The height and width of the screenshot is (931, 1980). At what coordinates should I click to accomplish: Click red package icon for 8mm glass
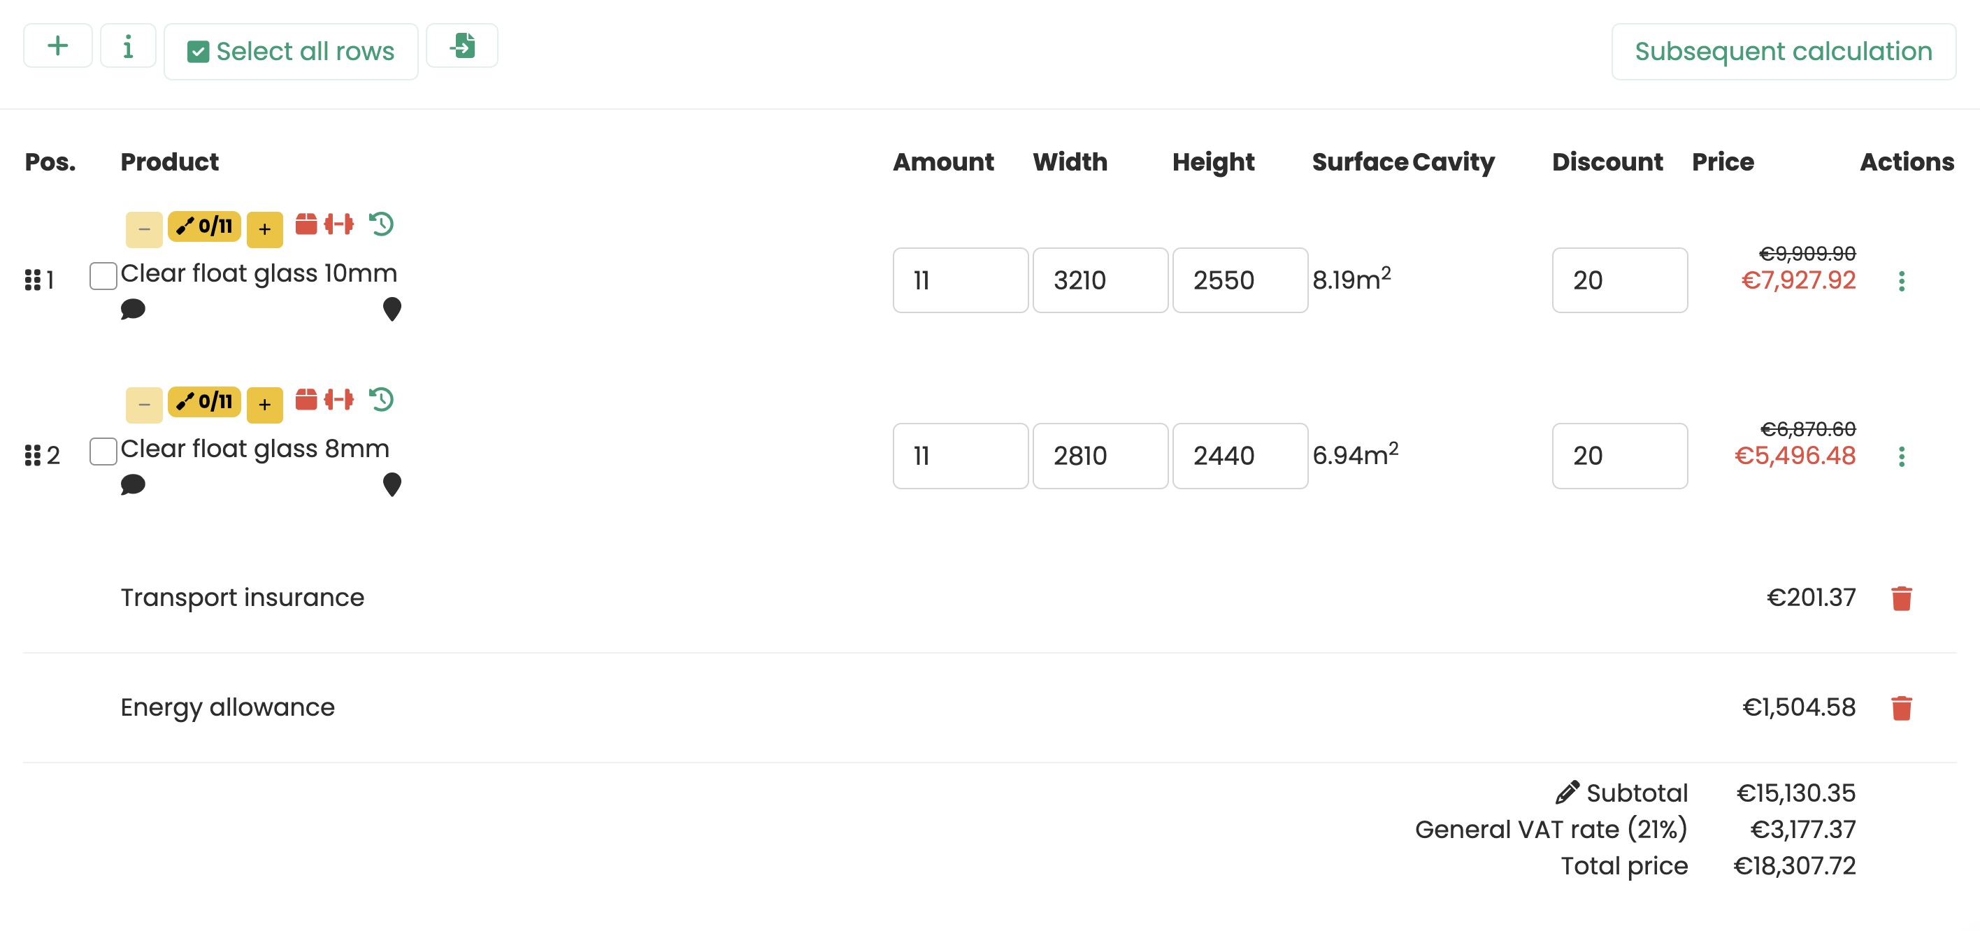click(306, 399)
